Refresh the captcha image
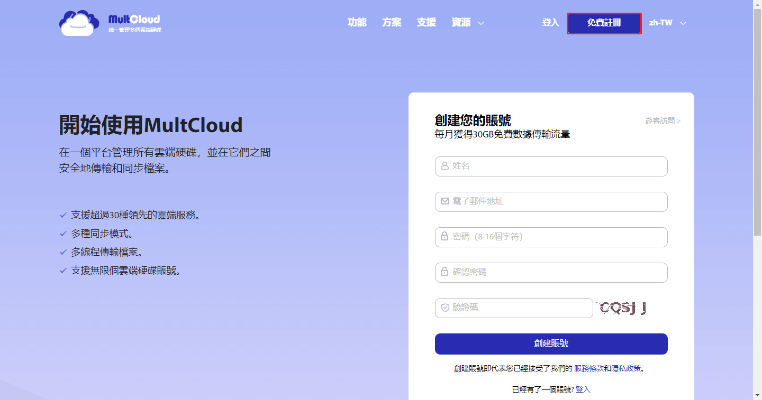This screenshot has width=762, height=400. (x=623, y=308)
